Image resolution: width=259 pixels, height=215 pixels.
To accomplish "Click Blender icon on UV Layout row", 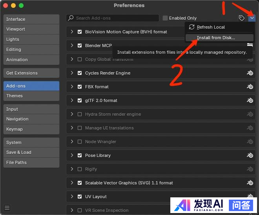I will [x=250, y=197].
